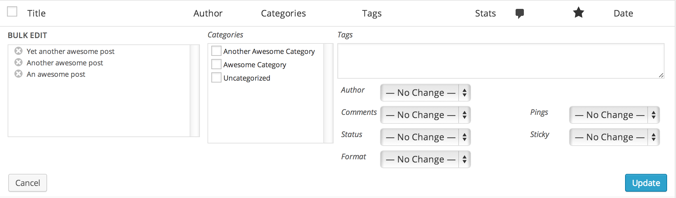Tick the Awesome Category checkbox
The width and height of the screenshot is (676, 198).
coord(216,64)
